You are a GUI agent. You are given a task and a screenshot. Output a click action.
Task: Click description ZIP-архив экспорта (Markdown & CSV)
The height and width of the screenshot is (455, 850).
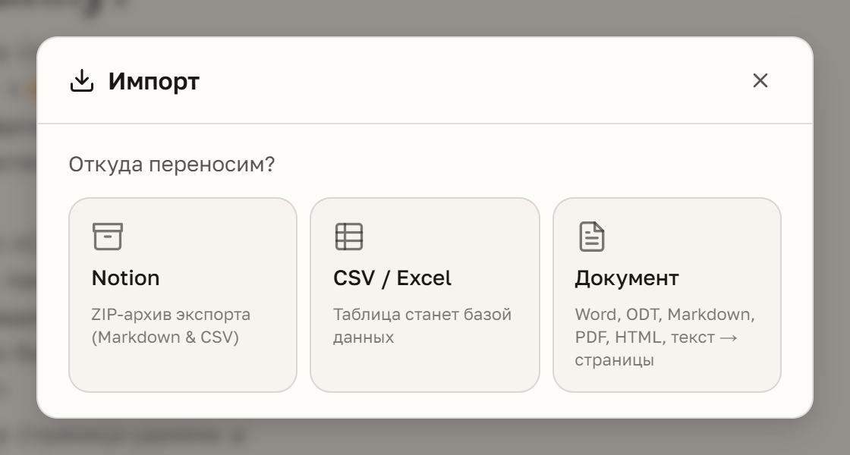[x=171, y=325]
